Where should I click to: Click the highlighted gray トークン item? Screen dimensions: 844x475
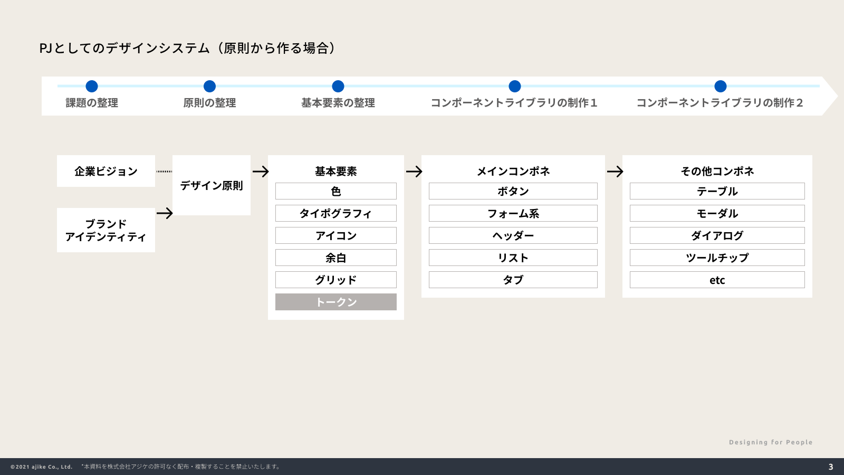click(x=336, y=302)
